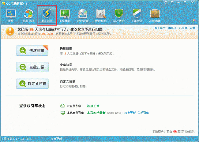Click the cloud icon beside 云查杀引擎
Screen dimensions: 199x142
click(x=63, y=106)
